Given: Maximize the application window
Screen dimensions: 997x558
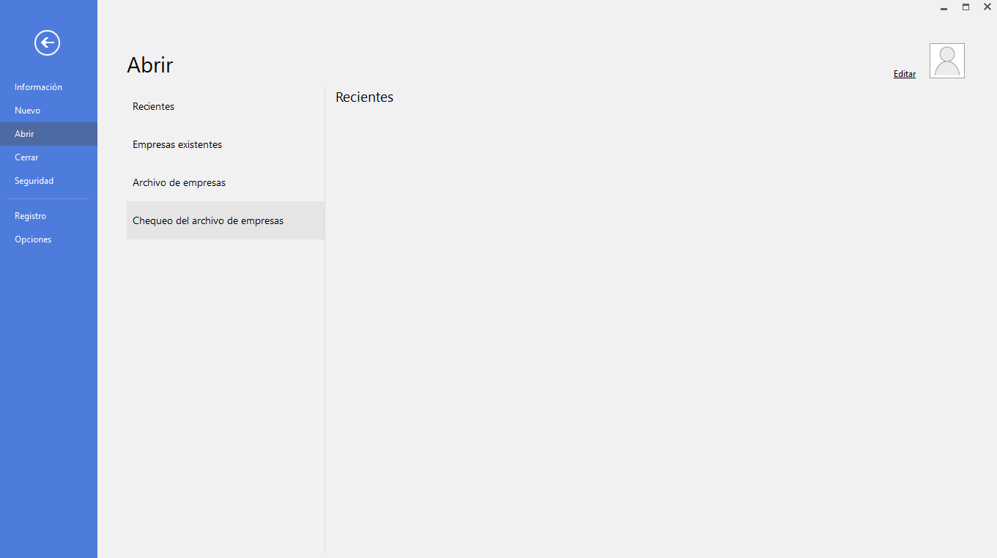Looking at the screenshot, I should (966, 7).
